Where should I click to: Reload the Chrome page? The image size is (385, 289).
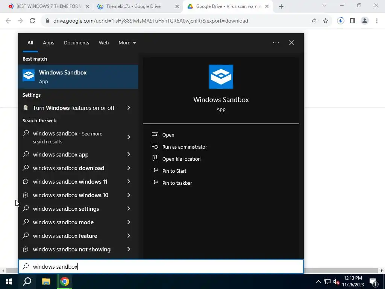32,21
